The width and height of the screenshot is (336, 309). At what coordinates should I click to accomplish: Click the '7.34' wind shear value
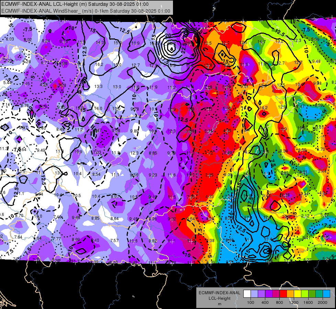tap(304, 194)
